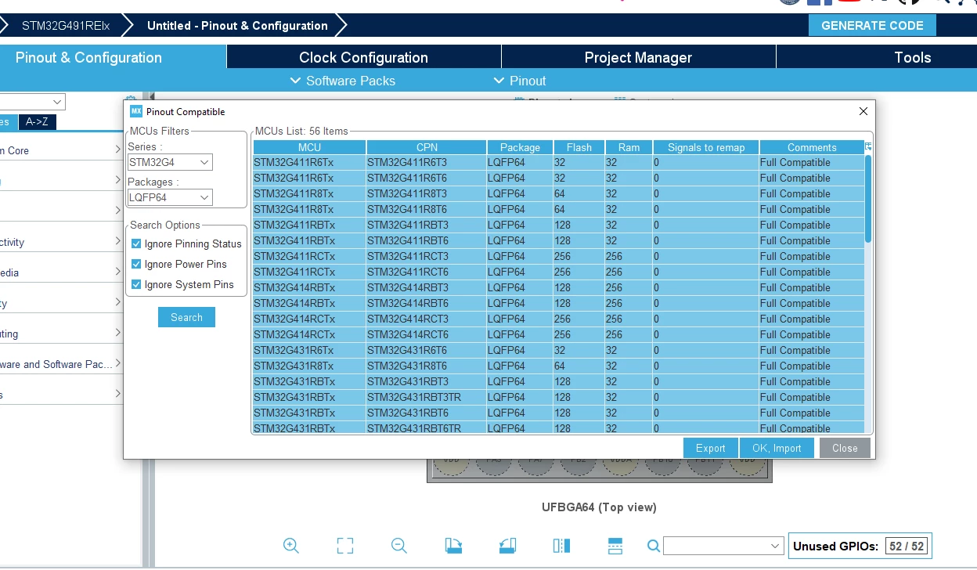Expand the Software Packs menu
Screen dimensions: 977x570
tap(342, 81)
